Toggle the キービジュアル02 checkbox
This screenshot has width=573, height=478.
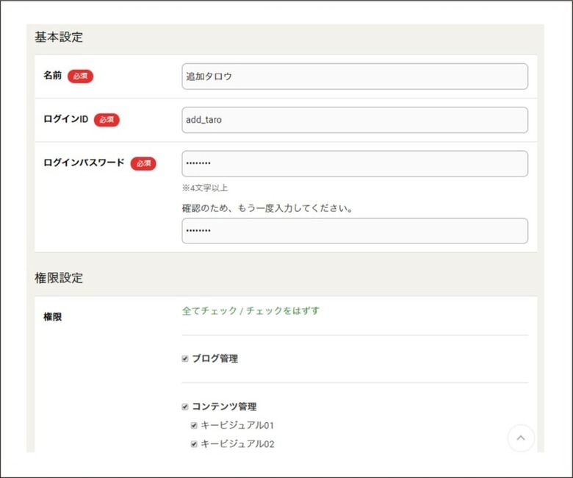(x=194, y=444)
